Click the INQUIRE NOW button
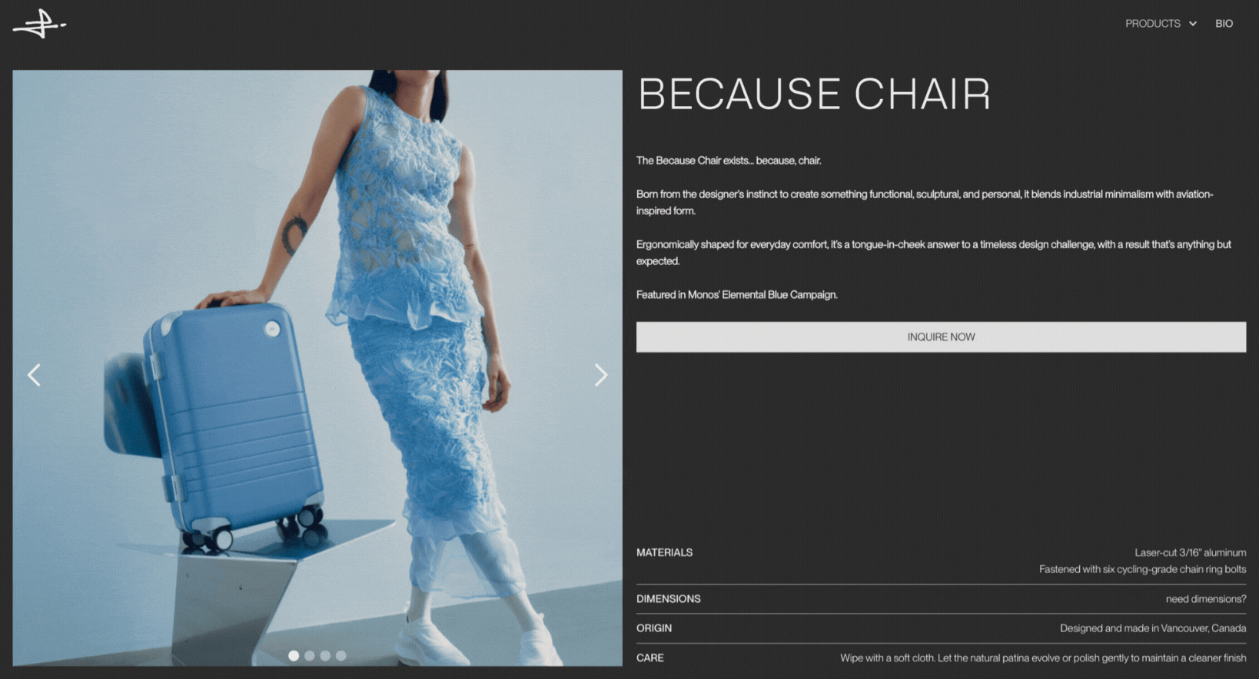This screenshot has width=1259, height=679. coord(941,337)
